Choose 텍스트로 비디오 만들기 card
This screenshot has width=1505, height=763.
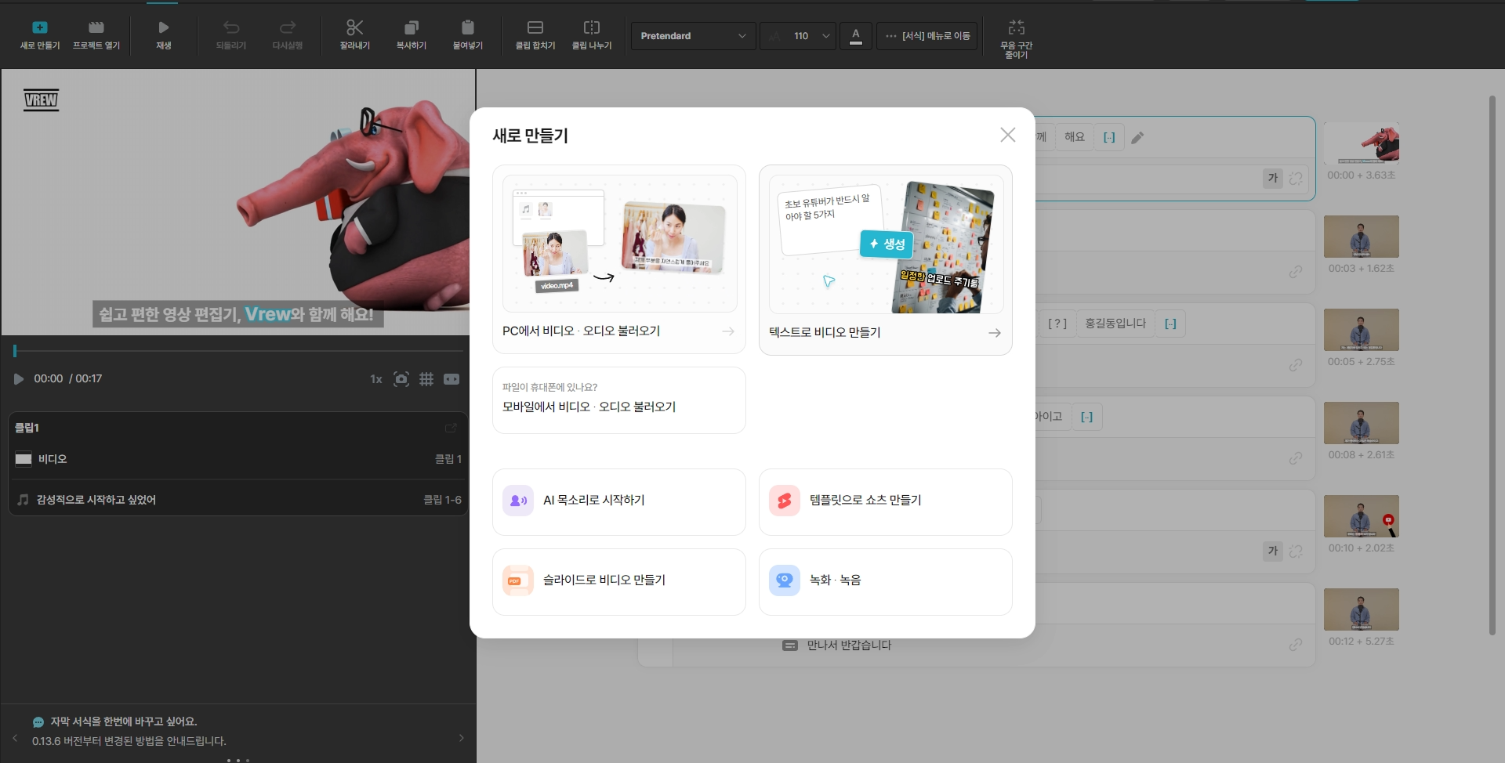pyautogui.click(x=886, y=260)
